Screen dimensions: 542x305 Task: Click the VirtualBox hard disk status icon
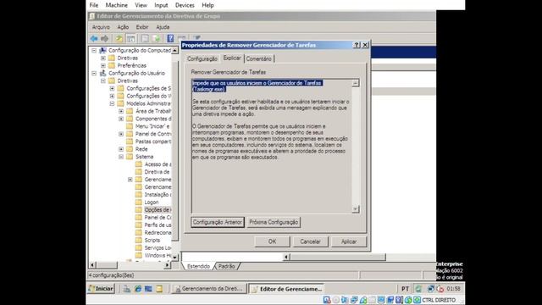coord(327,300)
